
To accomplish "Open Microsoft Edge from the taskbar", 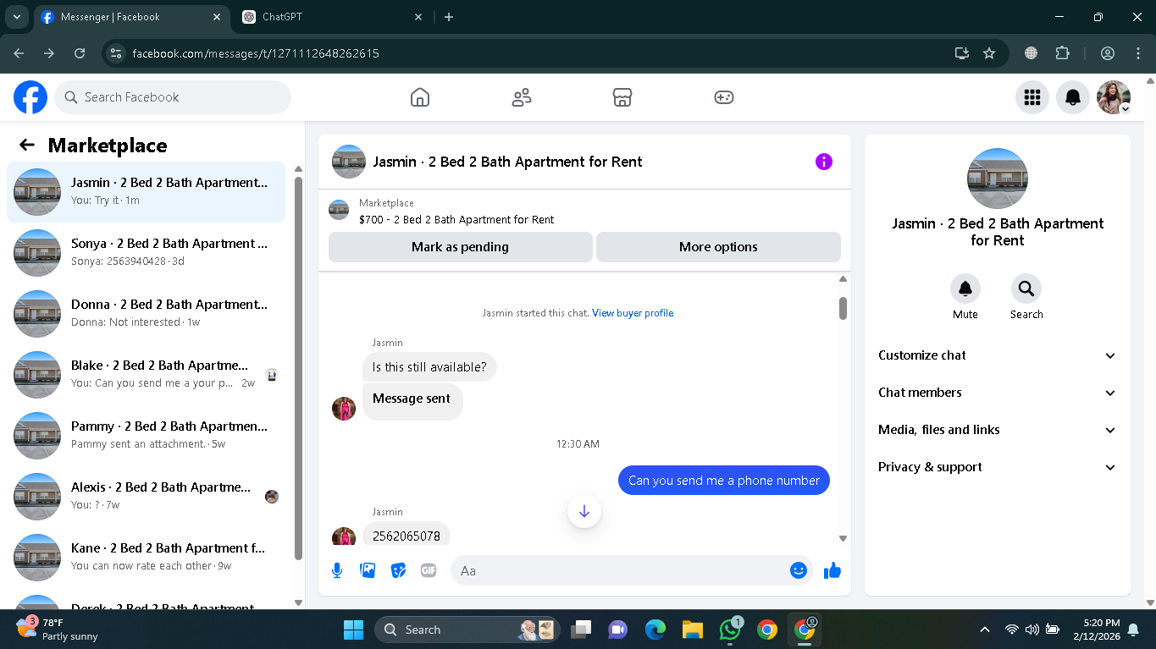I will (x=655, y=630).
